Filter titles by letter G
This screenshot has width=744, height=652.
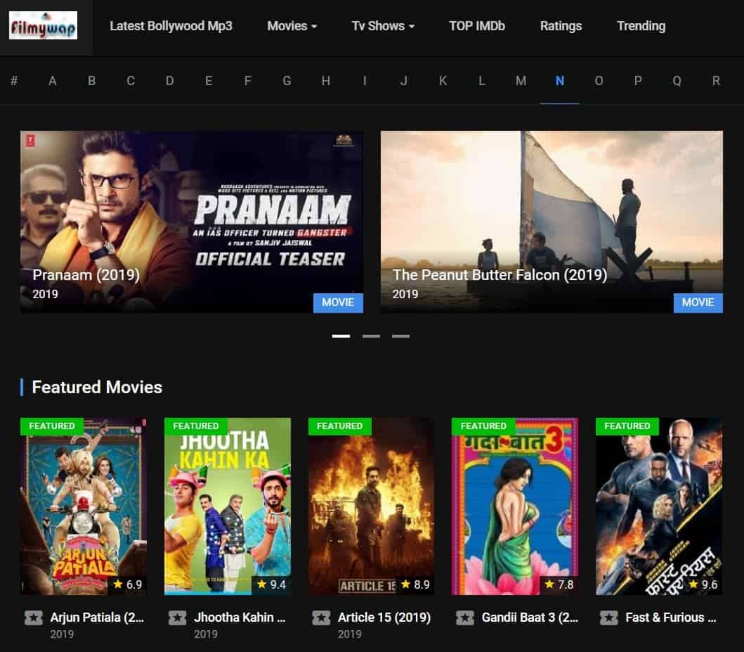point(287,81)
